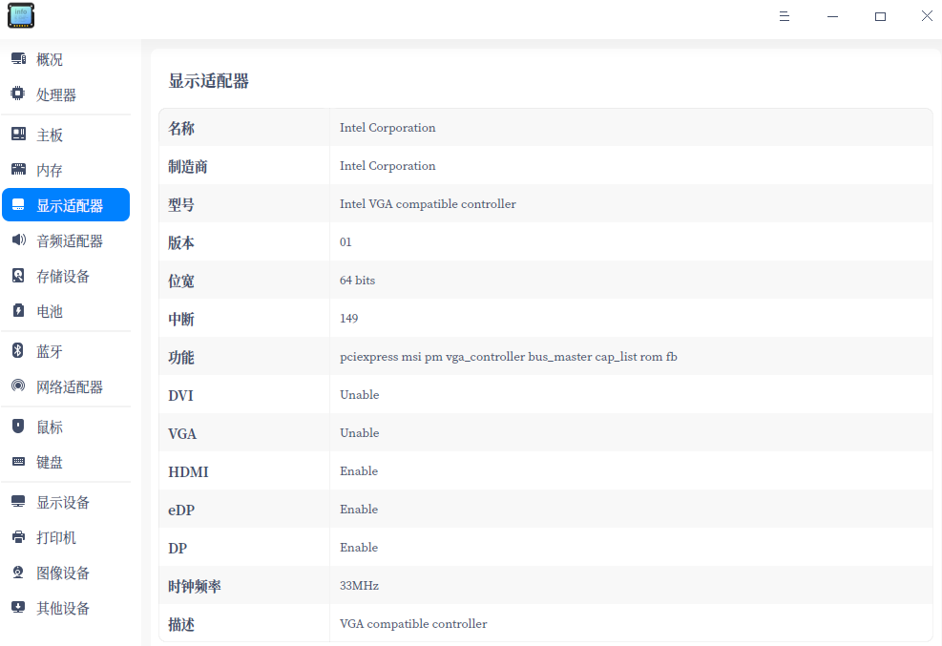The height and width of the screenshot is (646, 942).
Task: Click the 显示适配器 page heading
Action: coord(208,81)
